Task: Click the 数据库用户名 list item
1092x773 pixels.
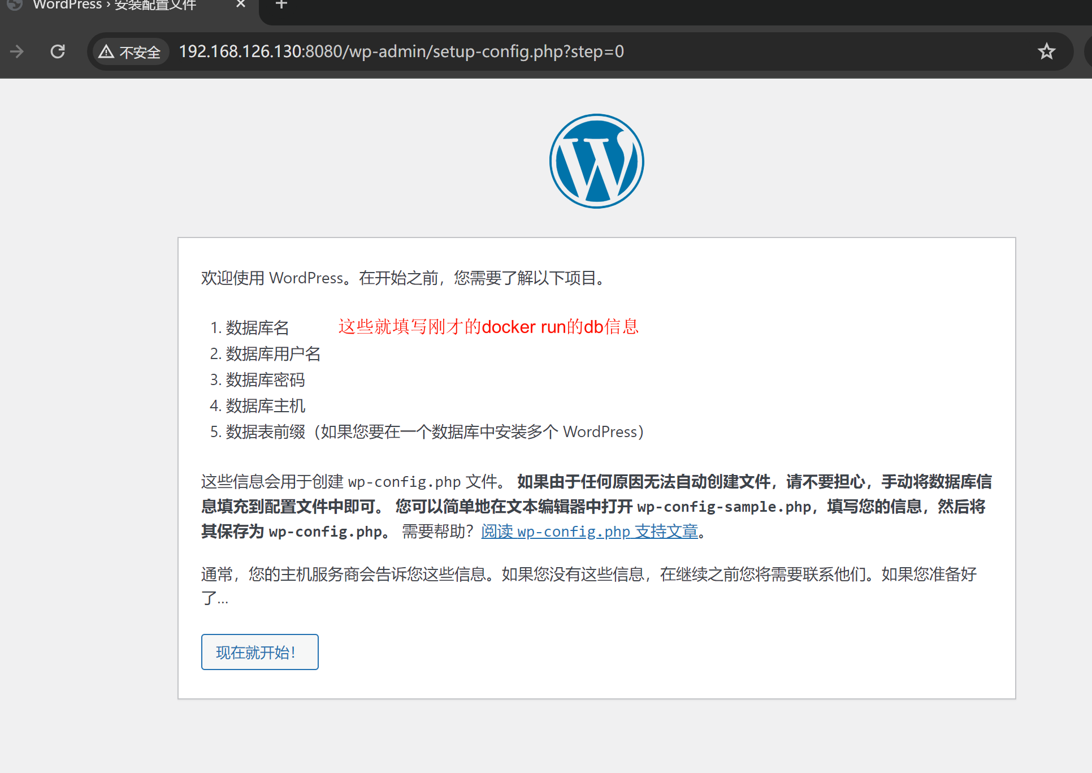Action: coord(273,354)
